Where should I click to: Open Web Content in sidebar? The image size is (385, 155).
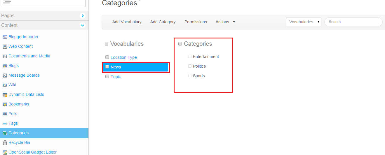click(20, 47)
